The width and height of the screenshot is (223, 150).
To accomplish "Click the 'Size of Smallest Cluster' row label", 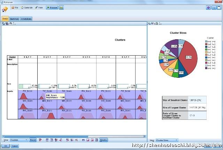I will point(175,100).
